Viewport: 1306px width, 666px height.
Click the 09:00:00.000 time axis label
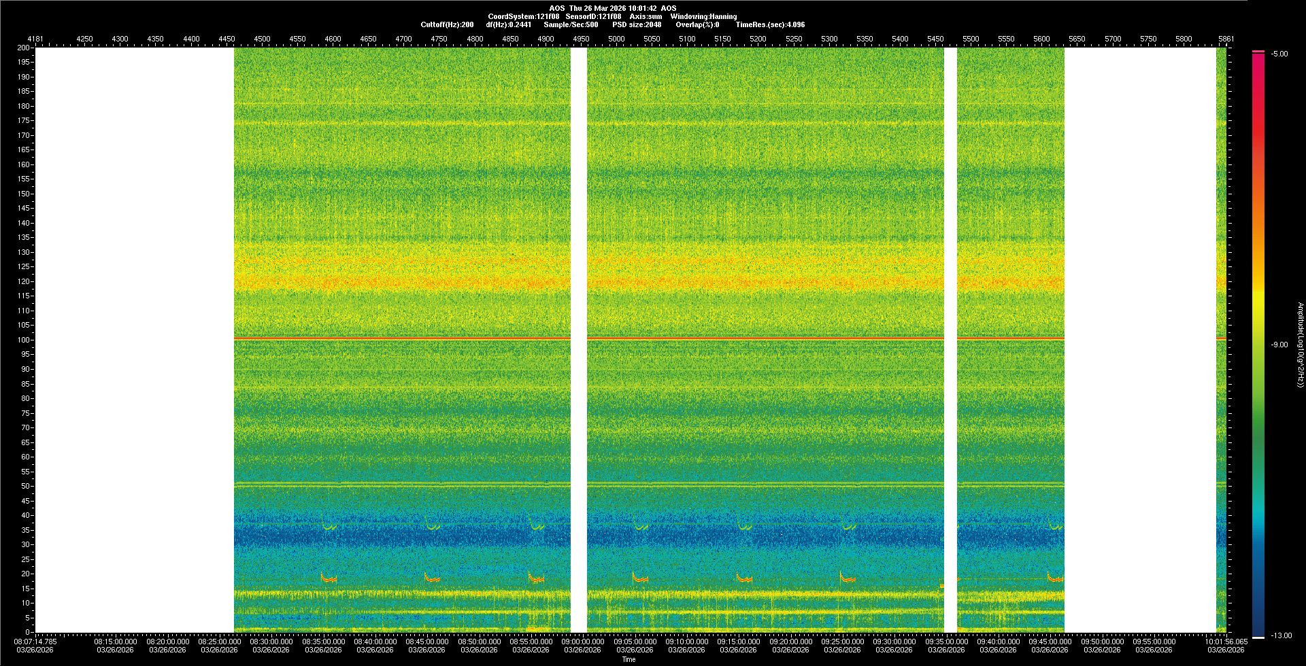coord(583,641)
